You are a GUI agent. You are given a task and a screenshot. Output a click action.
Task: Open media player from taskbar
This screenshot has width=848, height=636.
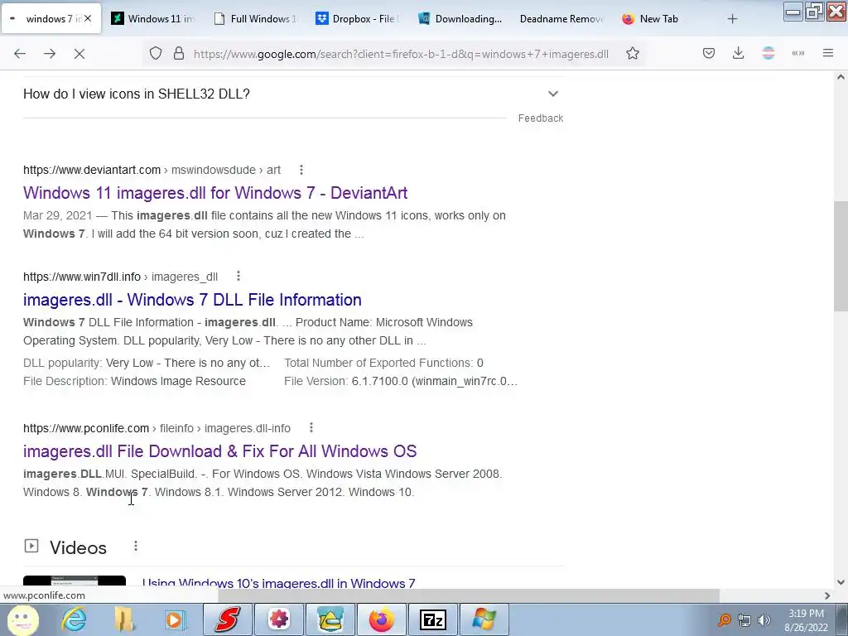(175, 619)
